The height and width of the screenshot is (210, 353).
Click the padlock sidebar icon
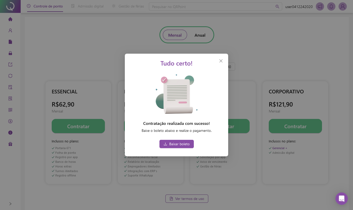click(10, 53)
